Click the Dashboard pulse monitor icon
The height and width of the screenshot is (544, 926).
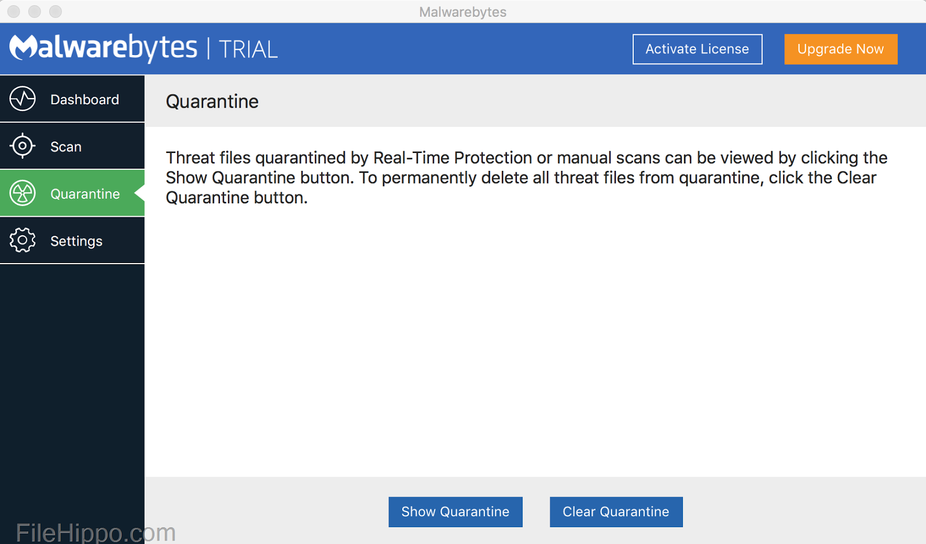coord(23,99)
